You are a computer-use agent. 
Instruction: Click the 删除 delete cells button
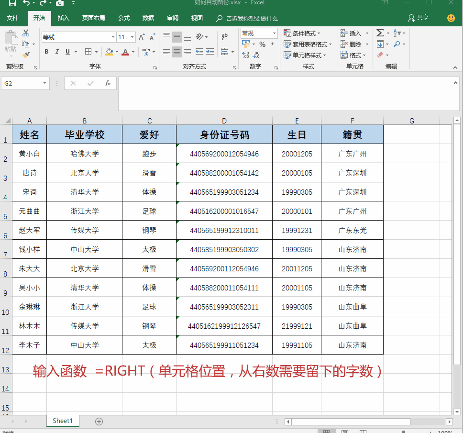coord(351,44)
